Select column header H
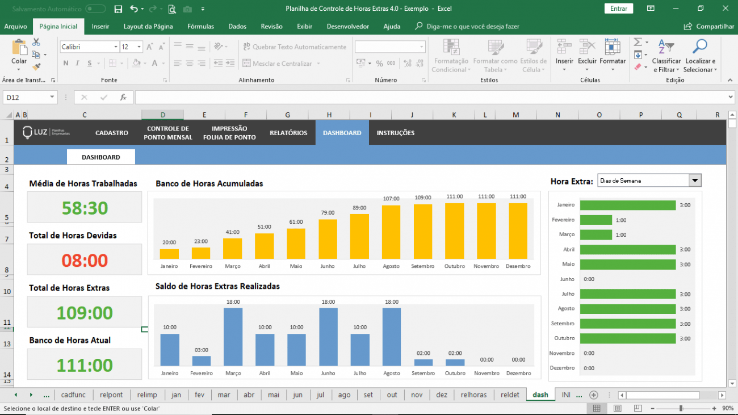The width and height of the screenshot is (738, 415). (329, 115)
